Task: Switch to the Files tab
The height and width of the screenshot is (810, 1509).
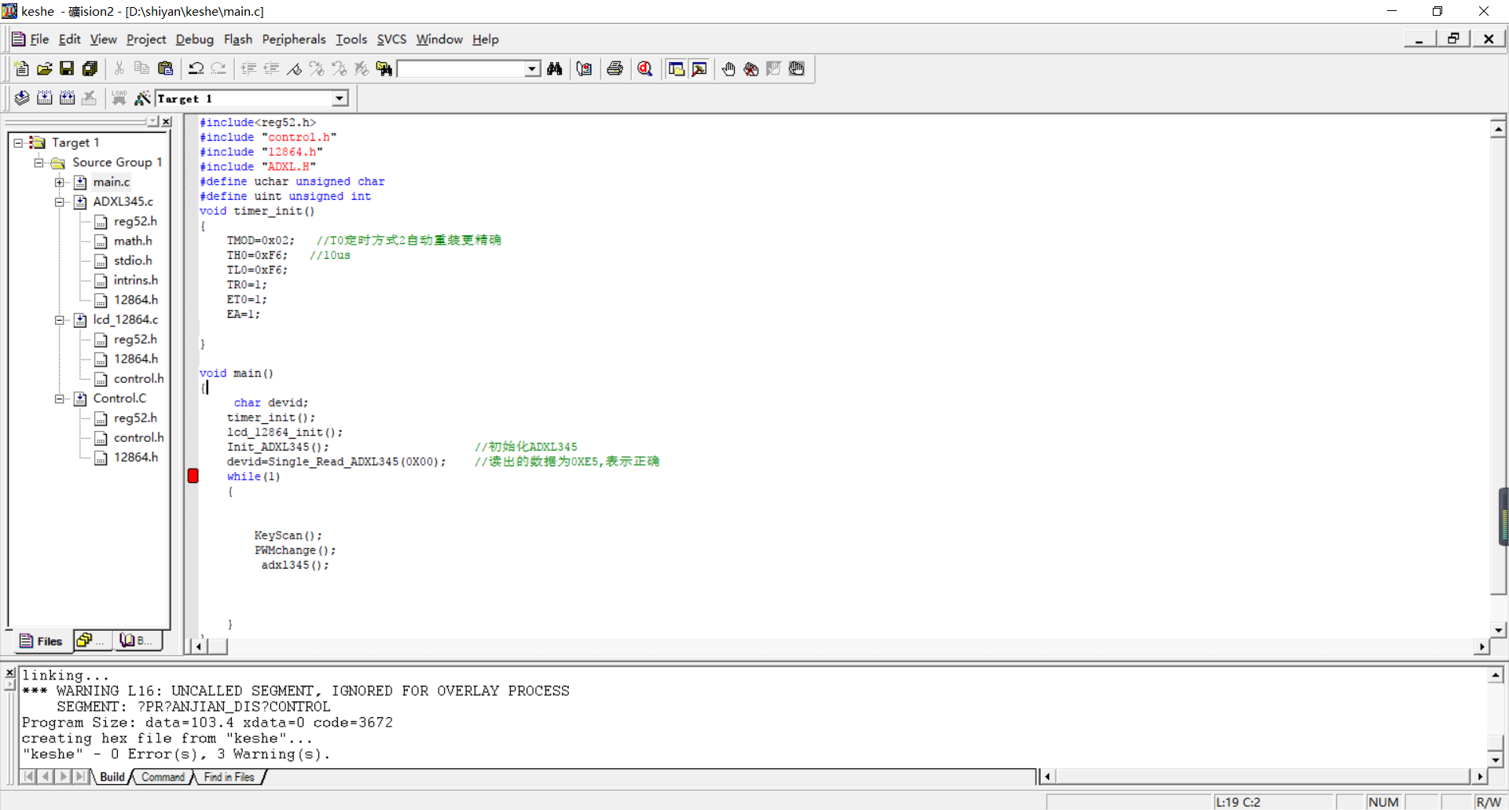Action: click(41, 641)
